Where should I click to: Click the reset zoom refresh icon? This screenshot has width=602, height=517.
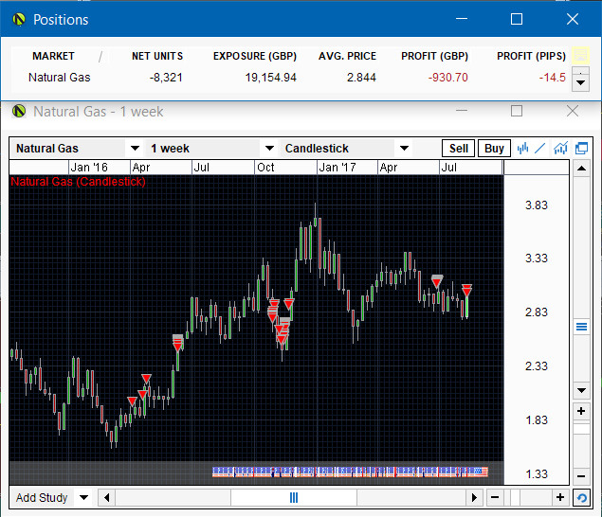pos(581,497)
